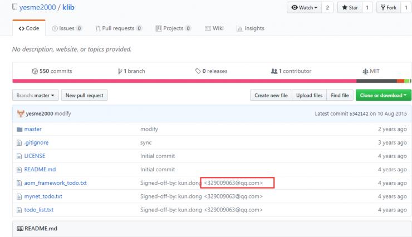Go to the Insights tab
Viewport: 412px width, 237px height.
[251, 28]
